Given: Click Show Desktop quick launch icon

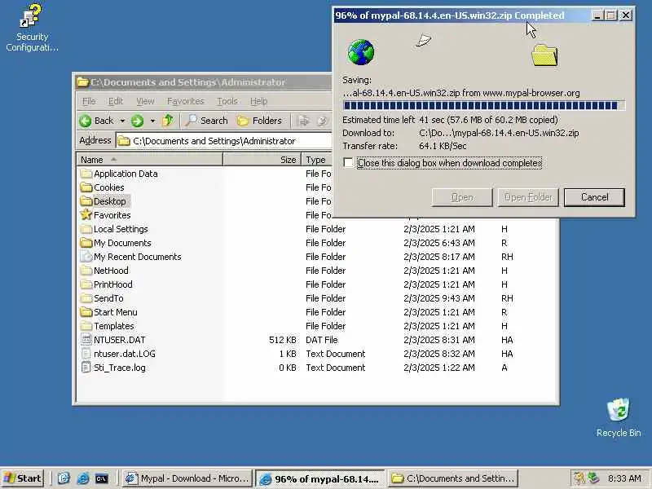Looking at the screenshot, I should click(64, 478).
